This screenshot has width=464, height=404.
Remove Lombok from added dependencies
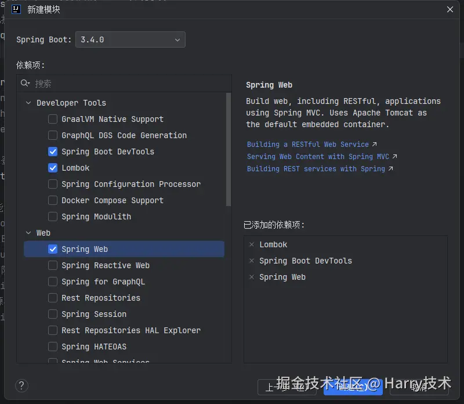tap(252, 245)
